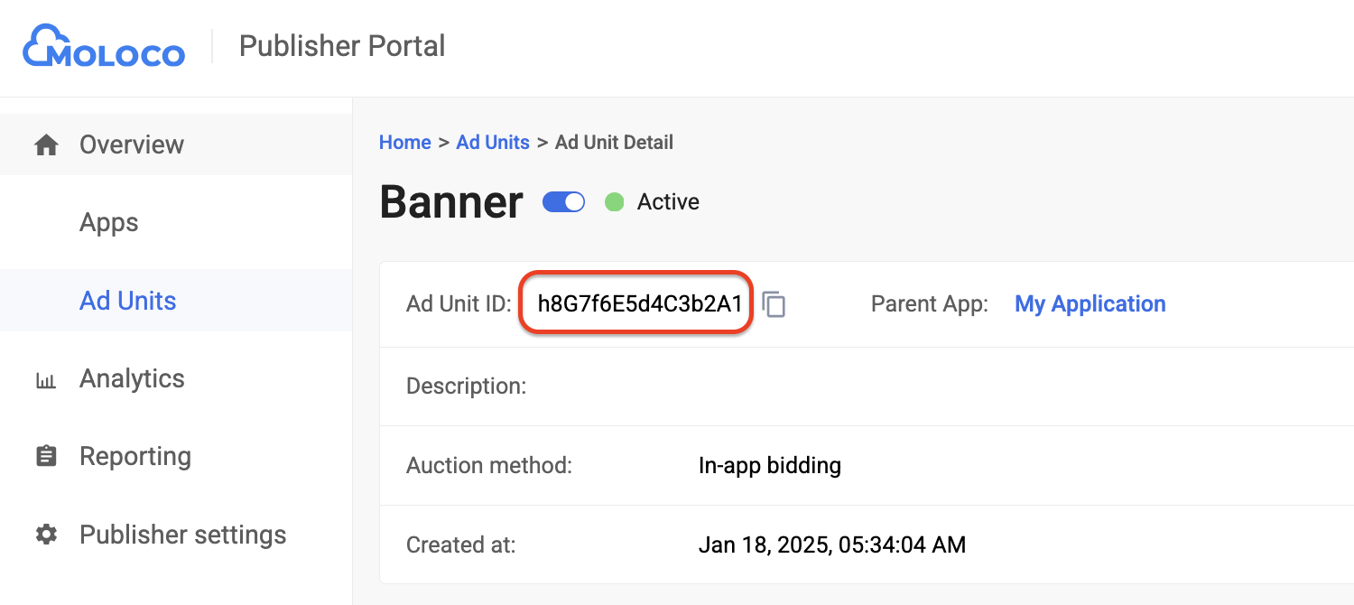Screen dimensions: 1354x605
Task: Click the Ad Unit ID value h8G7f6E5d4C3b2A1
Action: coord(639,304)
